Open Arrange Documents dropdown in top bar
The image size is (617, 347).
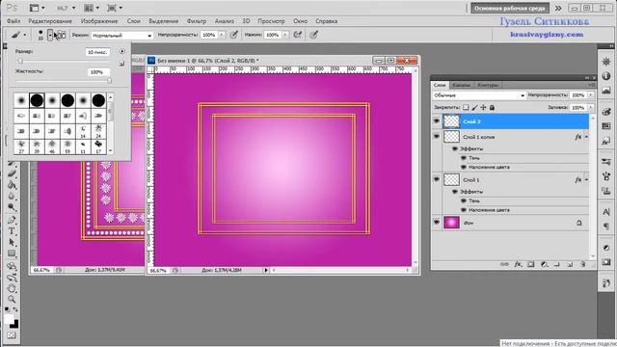(93, 8)
